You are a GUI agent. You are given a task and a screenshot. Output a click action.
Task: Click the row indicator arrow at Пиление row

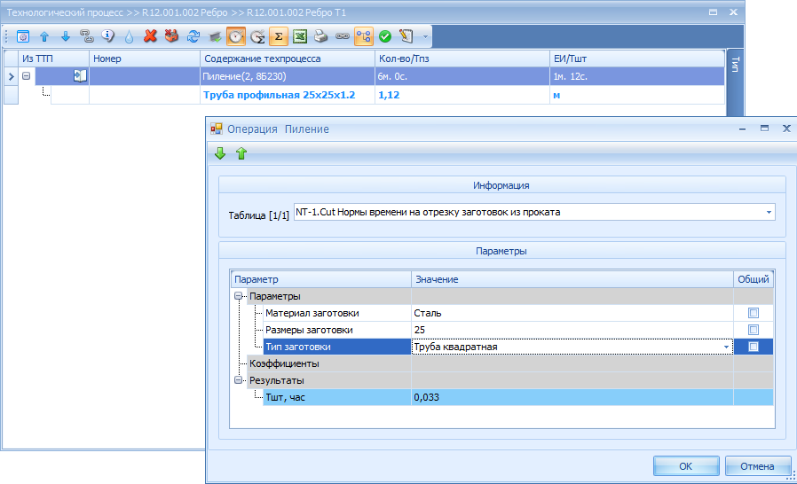click(12, 77)
